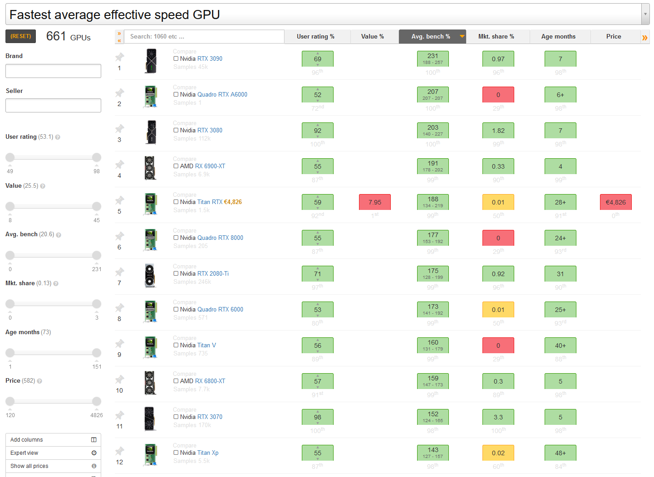Click the RTX 2080-Ti product thumbnail
The height and width of the screenshot is (477, 654).
coord(151,276)
